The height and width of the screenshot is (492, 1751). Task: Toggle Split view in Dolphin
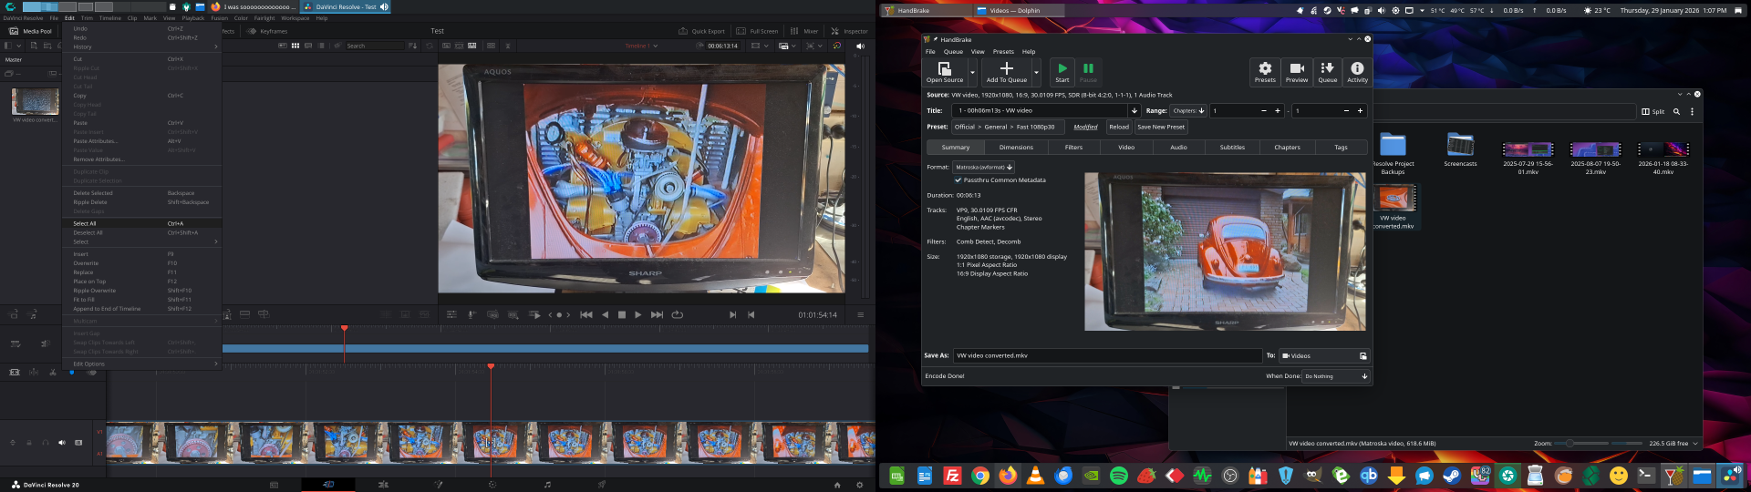point(1653,111)
